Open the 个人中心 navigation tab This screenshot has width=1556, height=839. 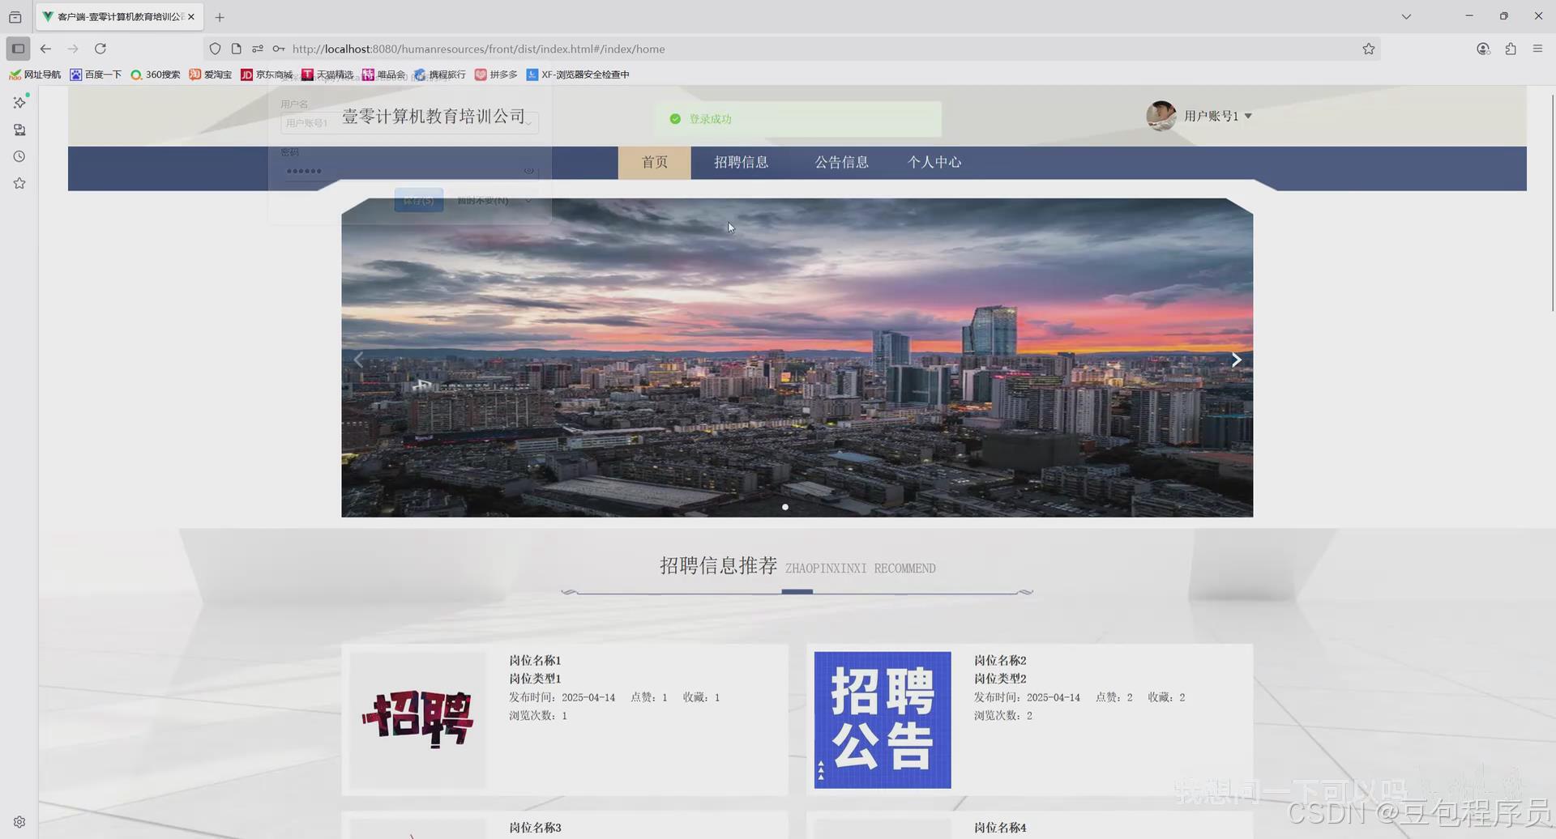point(934,162)
